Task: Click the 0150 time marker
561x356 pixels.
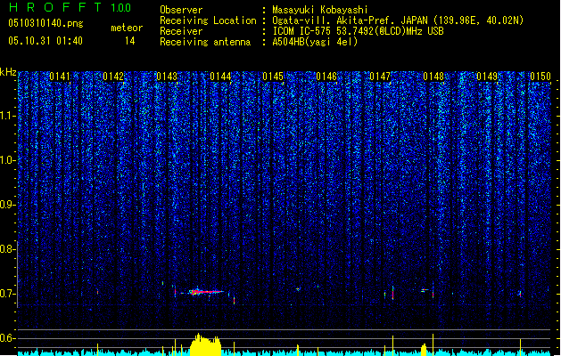Action: click(540, 77)
